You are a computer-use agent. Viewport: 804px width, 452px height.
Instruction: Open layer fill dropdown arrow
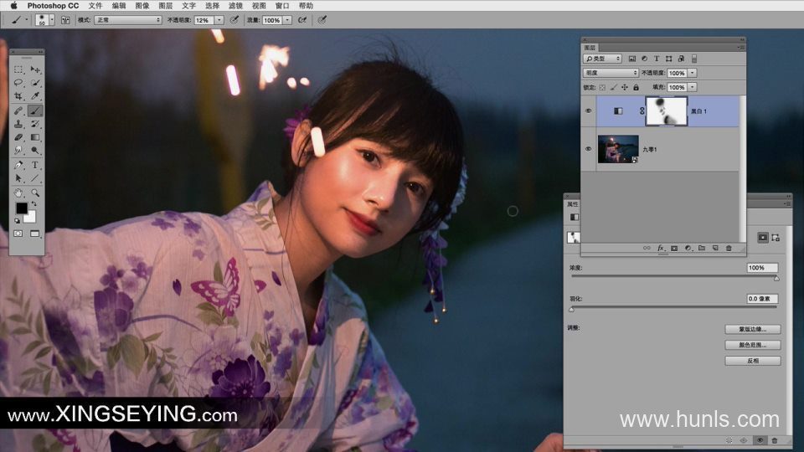tap(693, 87)
